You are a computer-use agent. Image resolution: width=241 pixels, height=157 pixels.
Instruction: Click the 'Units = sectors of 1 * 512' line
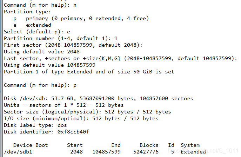pos(64,105)
